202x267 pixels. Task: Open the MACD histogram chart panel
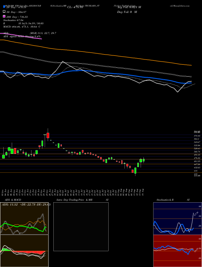(x=24, y=251)
